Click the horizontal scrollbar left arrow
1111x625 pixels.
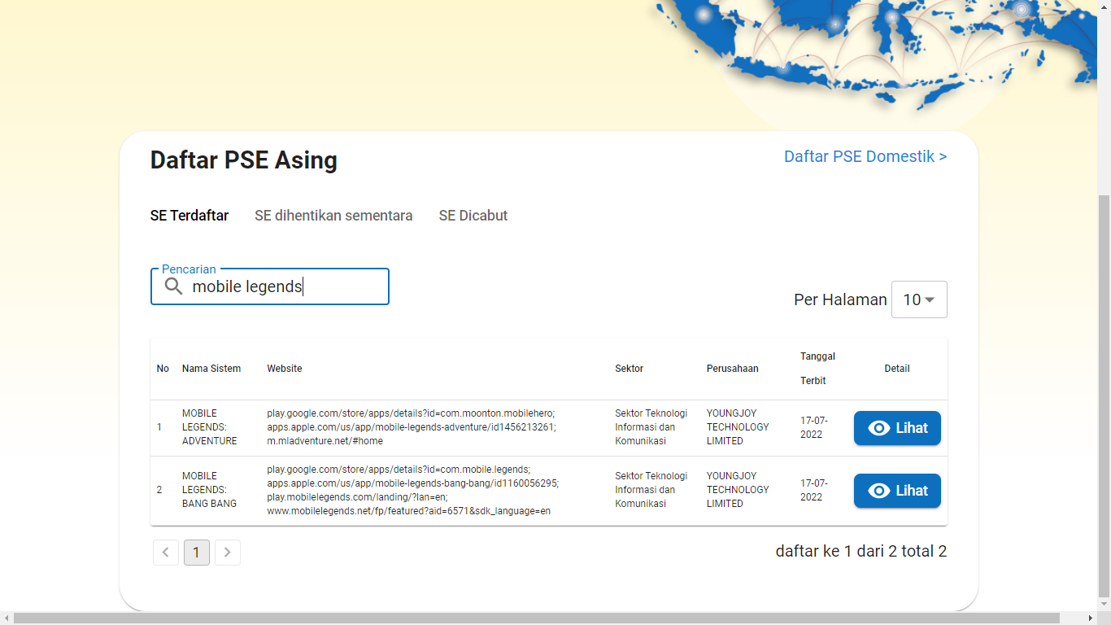(x=7, y=618)
